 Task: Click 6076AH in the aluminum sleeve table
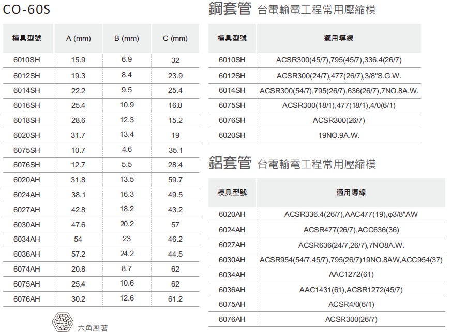pos(232,319)
